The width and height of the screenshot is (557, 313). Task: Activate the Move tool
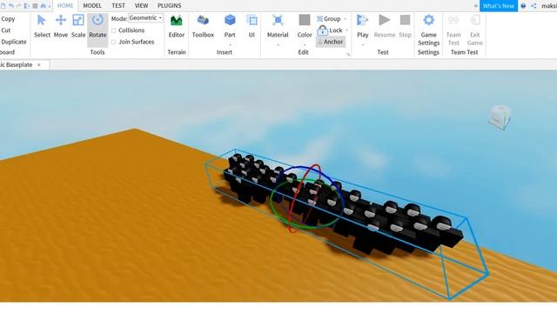coord(61,26)
